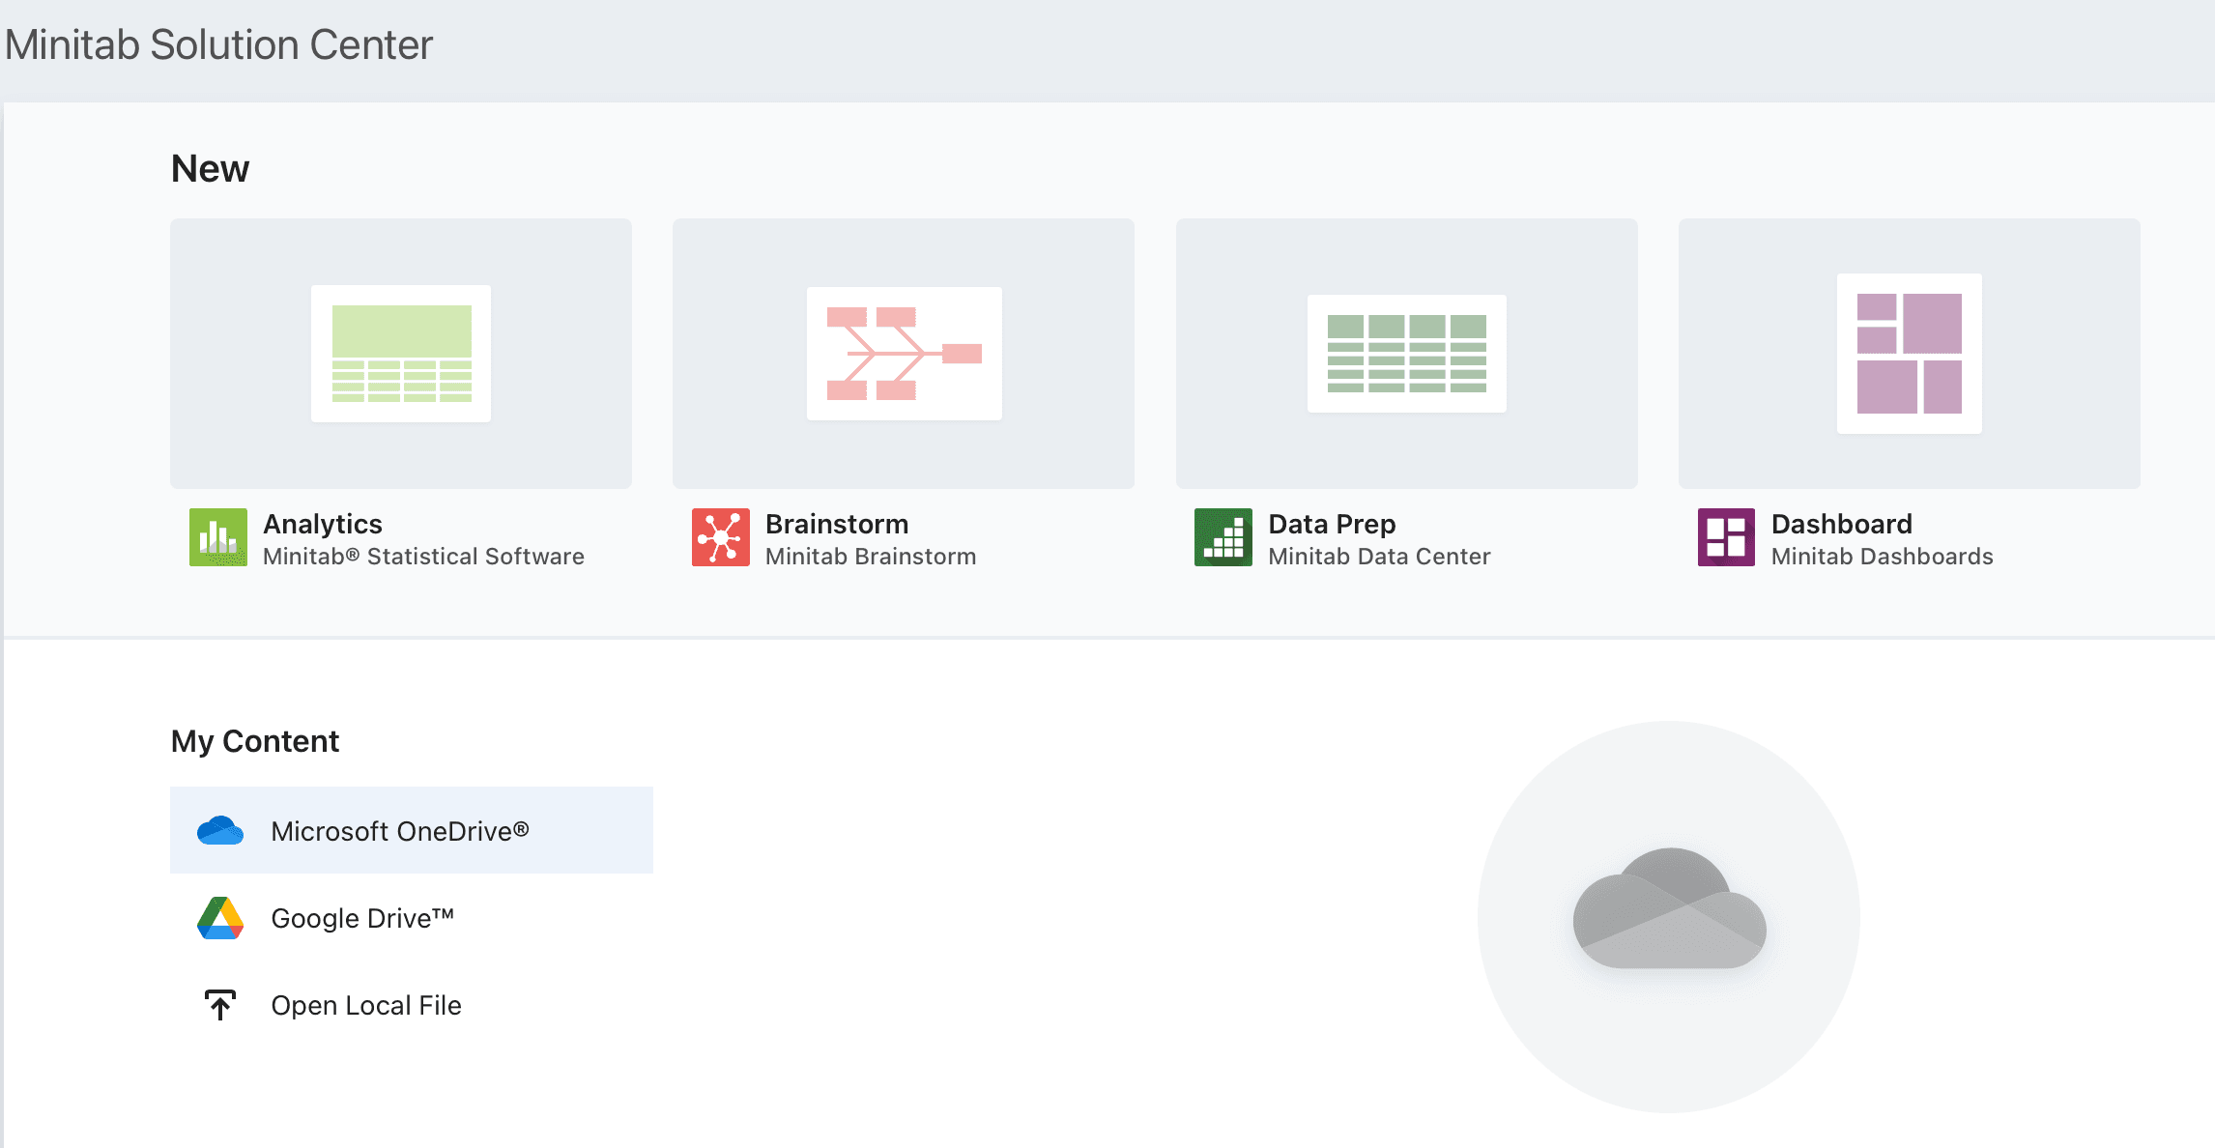Click the green Data Prep icon

(1223, 537)
